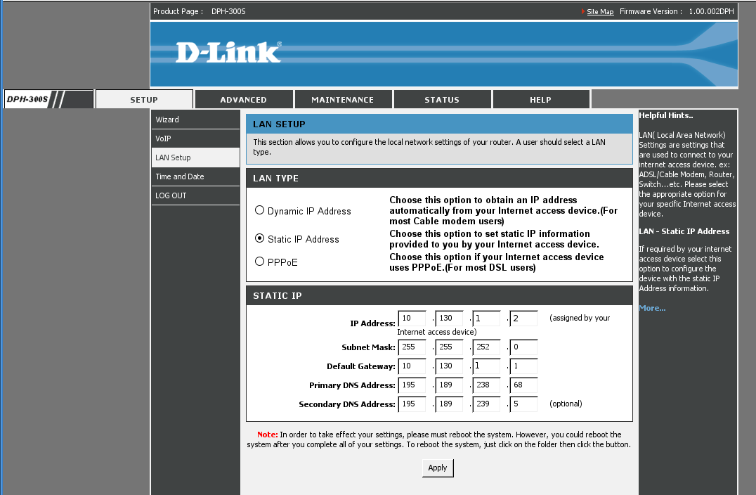Click LOG OUT in the sidebar

pyautogui.click(x=171, y=195)
